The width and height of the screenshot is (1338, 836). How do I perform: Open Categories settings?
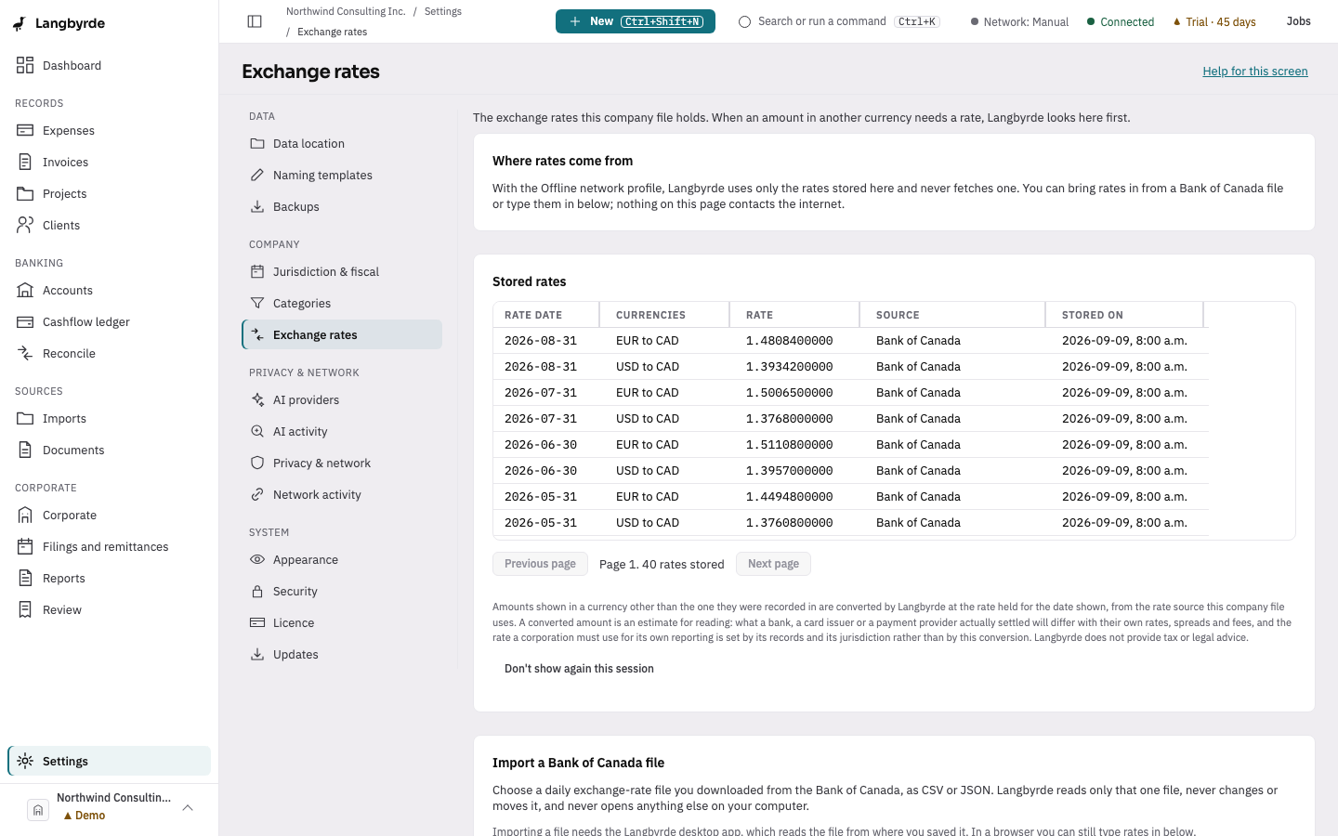[x=342, y=304]
